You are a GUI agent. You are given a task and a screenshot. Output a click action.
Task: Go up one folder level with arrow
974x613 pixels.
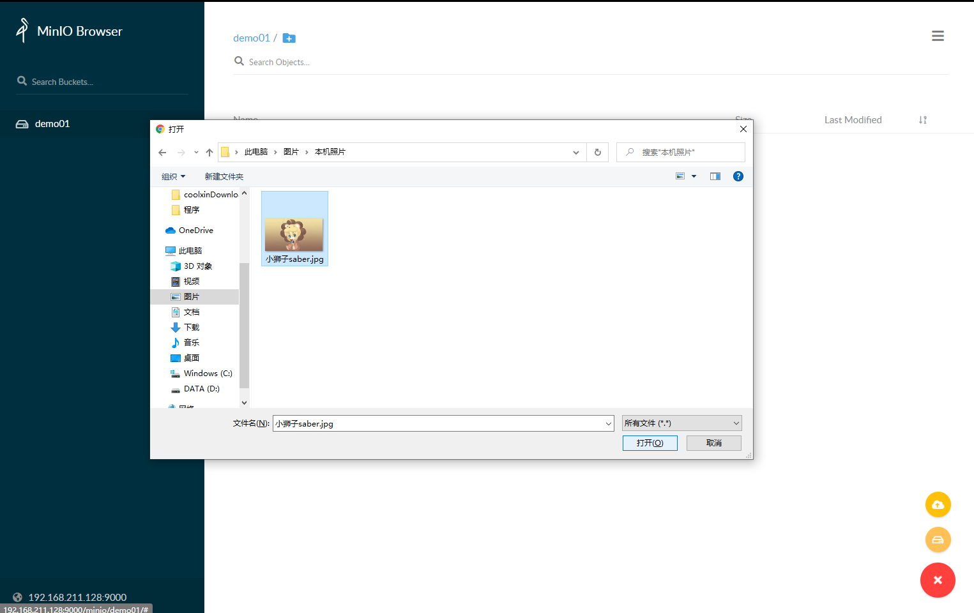point(209,152)
